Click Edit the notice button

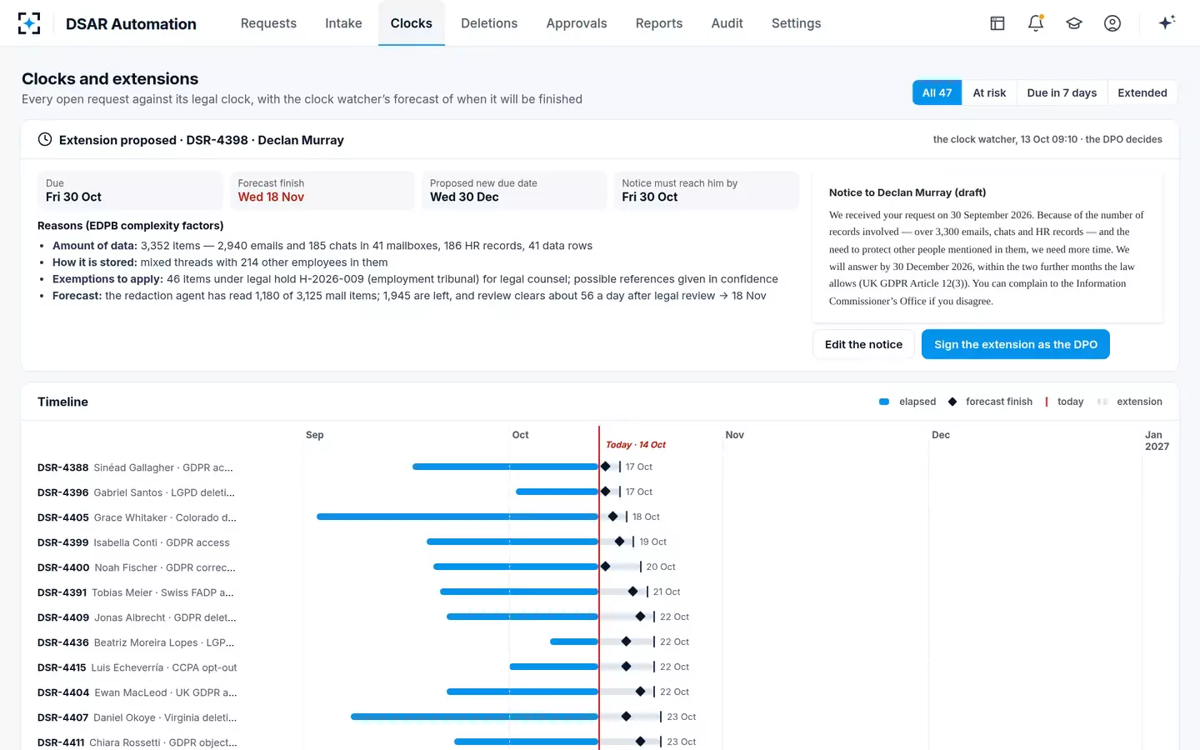pyautogui.click(x=863, y=344)
